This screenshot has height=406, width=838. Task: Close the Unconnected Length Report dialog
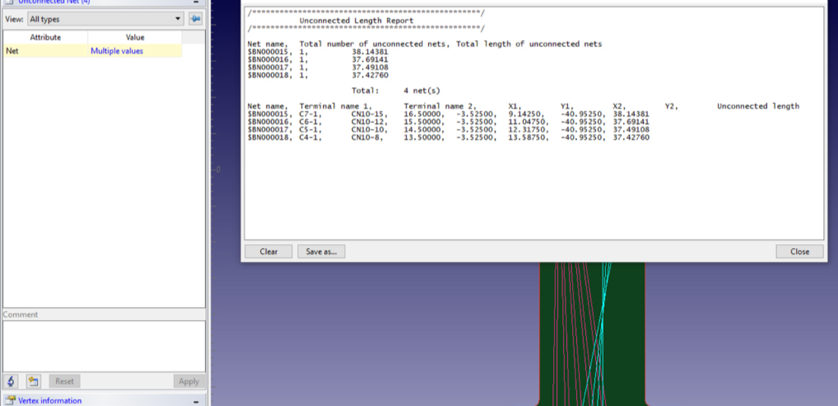[799, 251]
